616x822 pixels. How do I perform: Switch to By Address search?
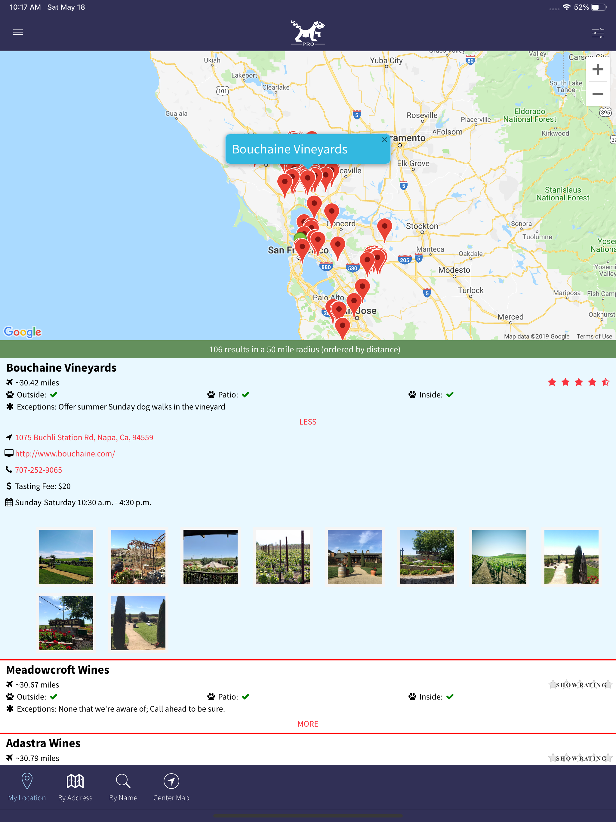point(75,787)
